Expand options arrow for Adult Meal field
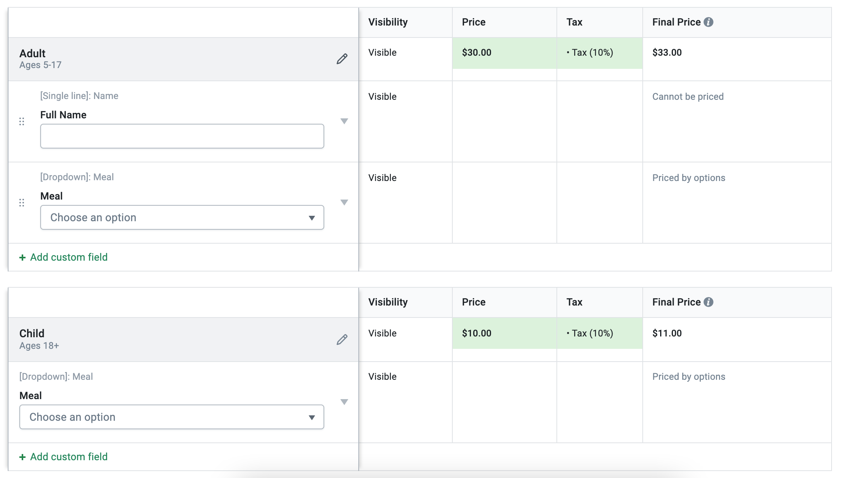The width and height of the screenshot is (842, 478). pyautogui.click(x=344, y=202)
